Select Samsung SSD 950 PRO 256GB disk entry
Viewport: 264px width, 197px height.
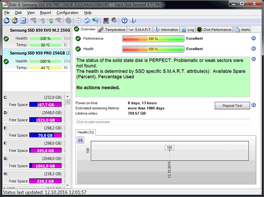click(x=37, y=60)
